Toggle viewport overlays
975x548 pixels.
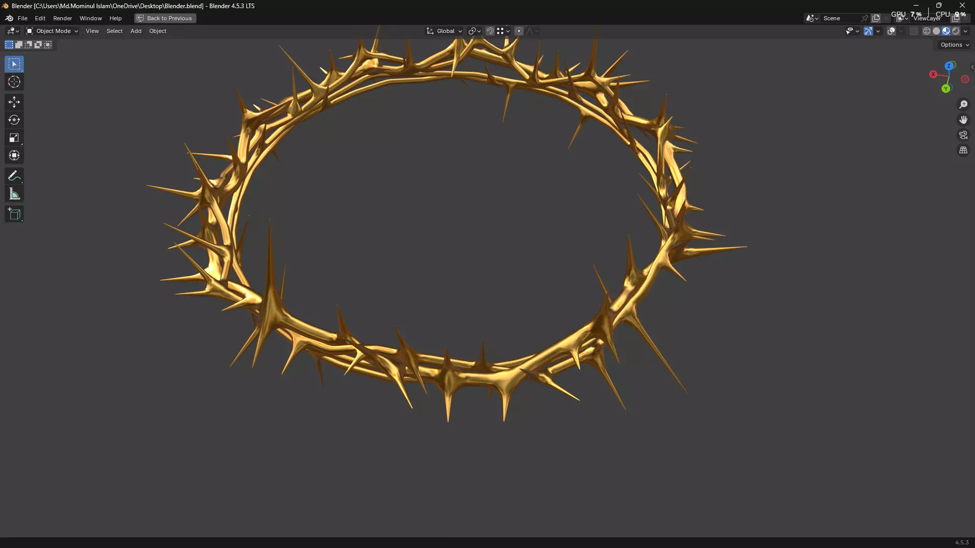tap(891, 31)
